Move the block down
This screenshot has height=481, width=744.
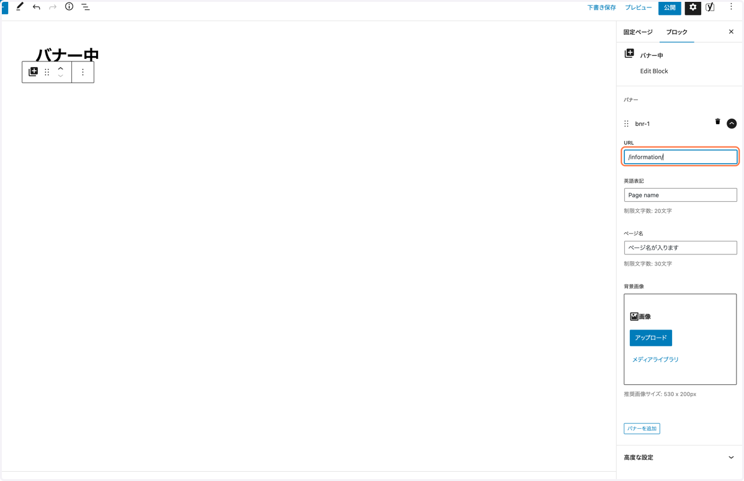[61, 76]
